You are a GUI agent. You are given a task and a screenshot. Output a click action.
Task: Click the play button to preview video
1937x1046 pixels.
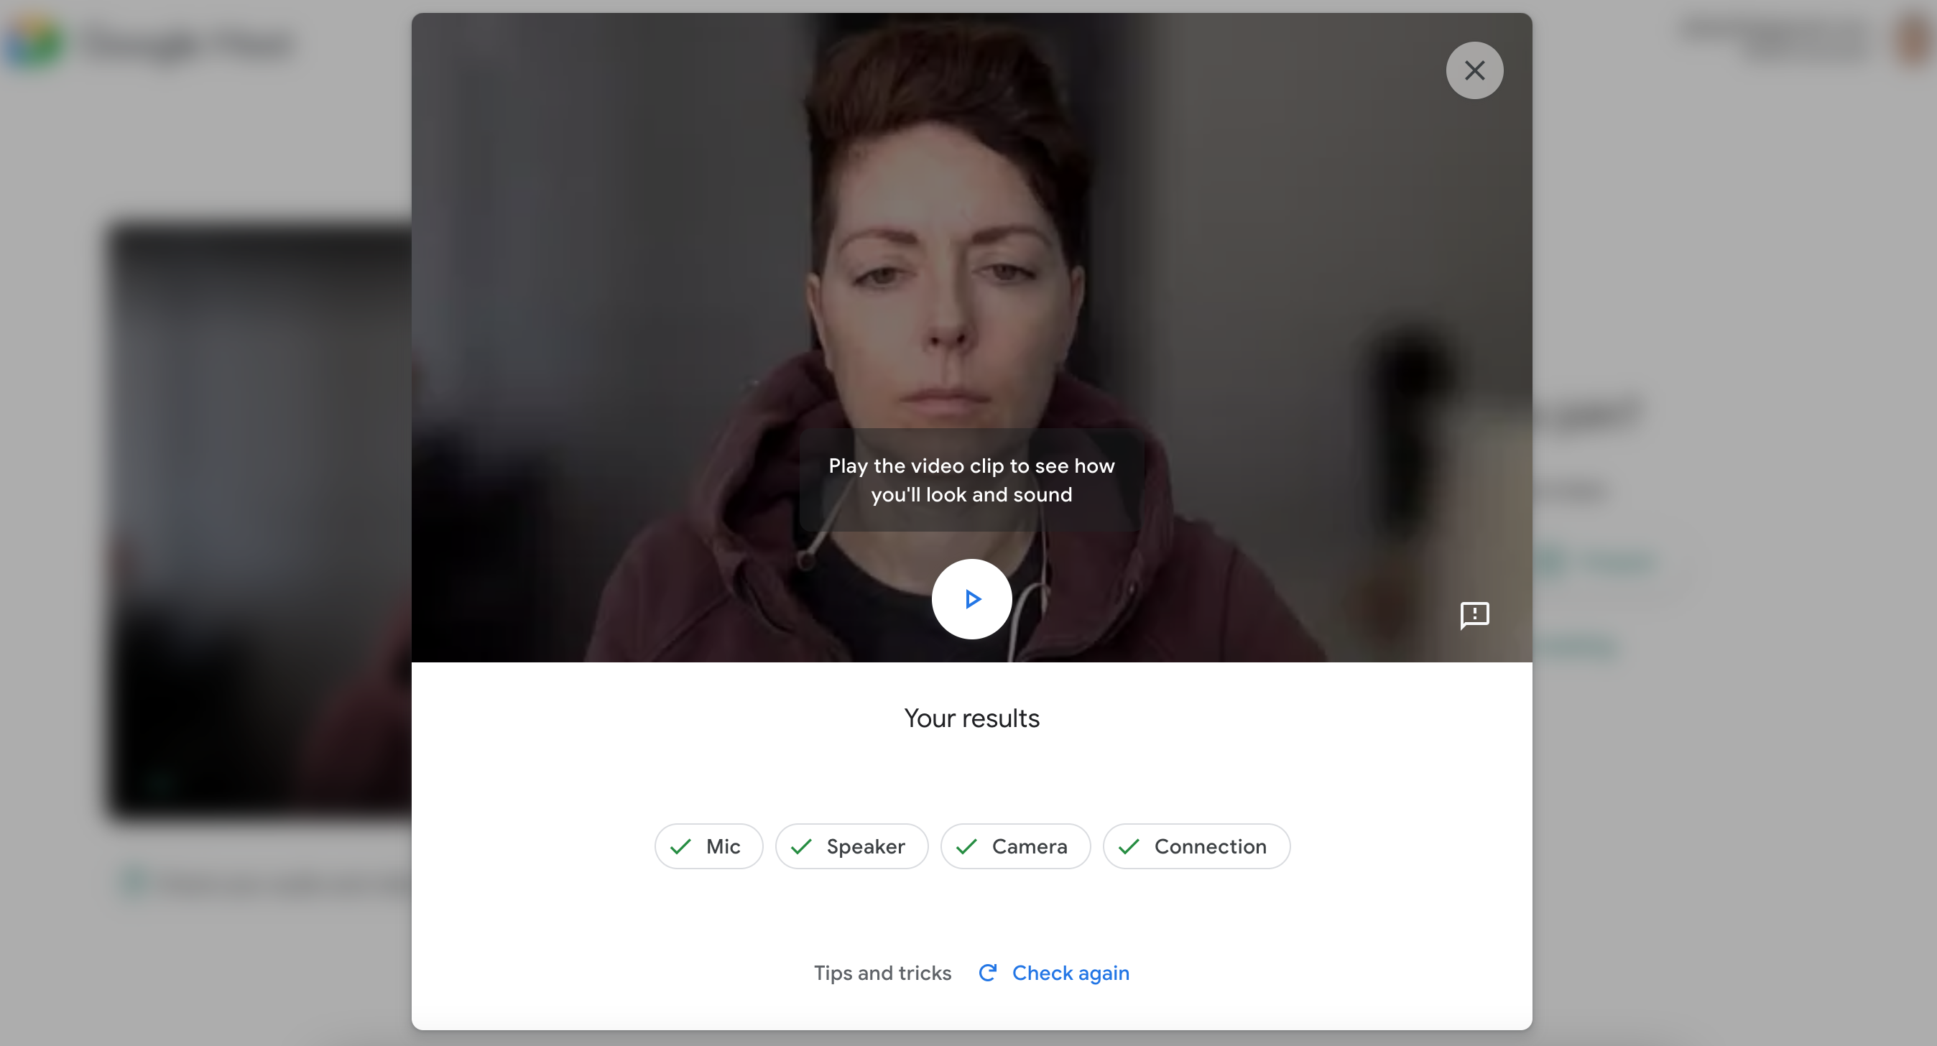point(971,598)
